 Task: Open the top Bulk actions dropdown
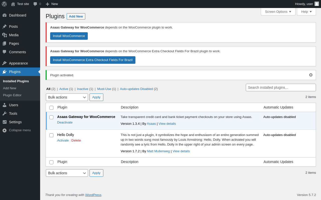coord(67,97)
